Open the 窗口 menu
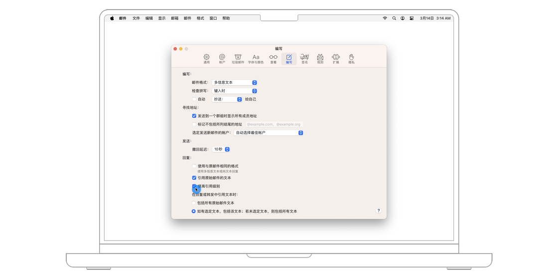 pos(213,18)
